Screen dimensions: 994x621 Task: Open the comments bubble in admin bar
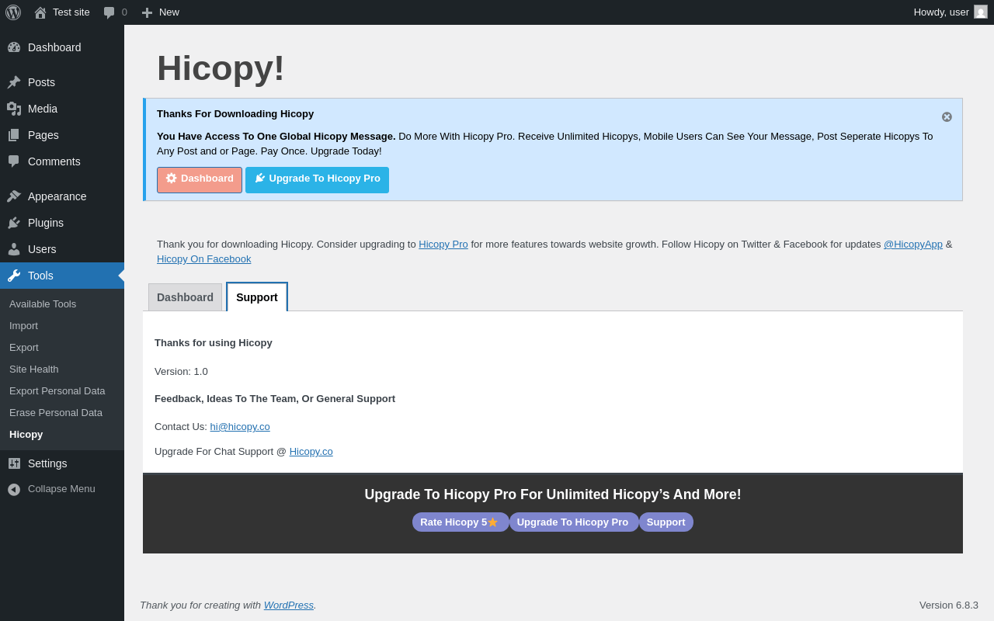(109, 12)
